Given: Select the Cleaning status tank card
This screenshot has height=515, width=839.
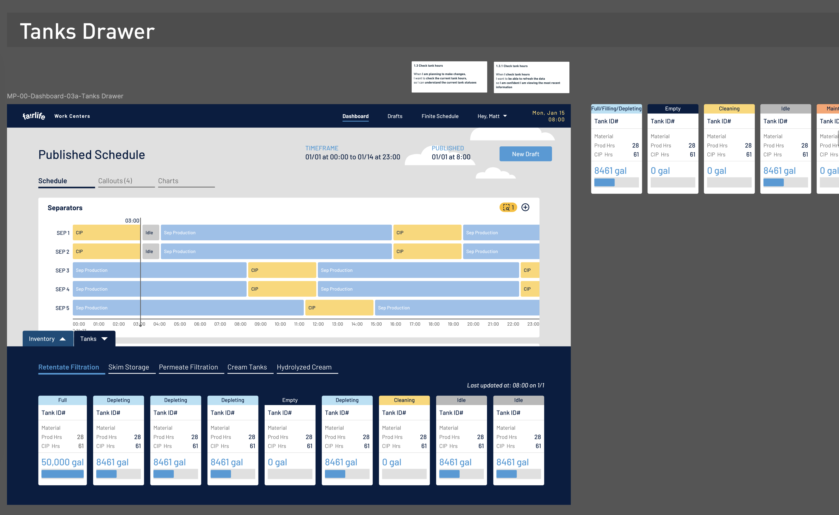Looking at the screenshot, I should click(404, 439).
